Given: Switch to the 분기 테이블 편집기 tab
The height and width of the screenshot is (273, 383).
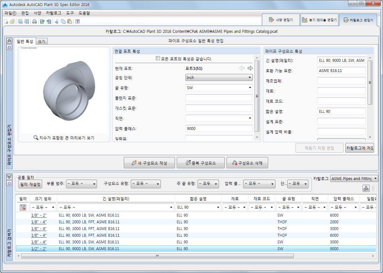Looking at the screenshot, I should pos(319,20).
